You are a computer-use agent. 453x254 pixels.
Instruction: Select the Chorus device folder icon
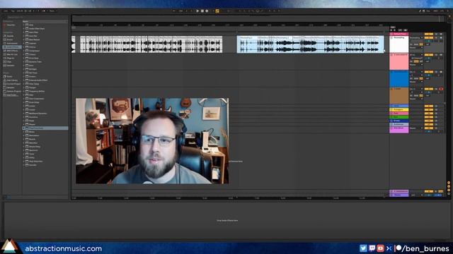(27, 47)
